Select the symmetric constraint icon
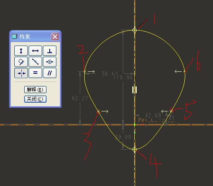The image size is (213, 186). (x=21, y=73)
